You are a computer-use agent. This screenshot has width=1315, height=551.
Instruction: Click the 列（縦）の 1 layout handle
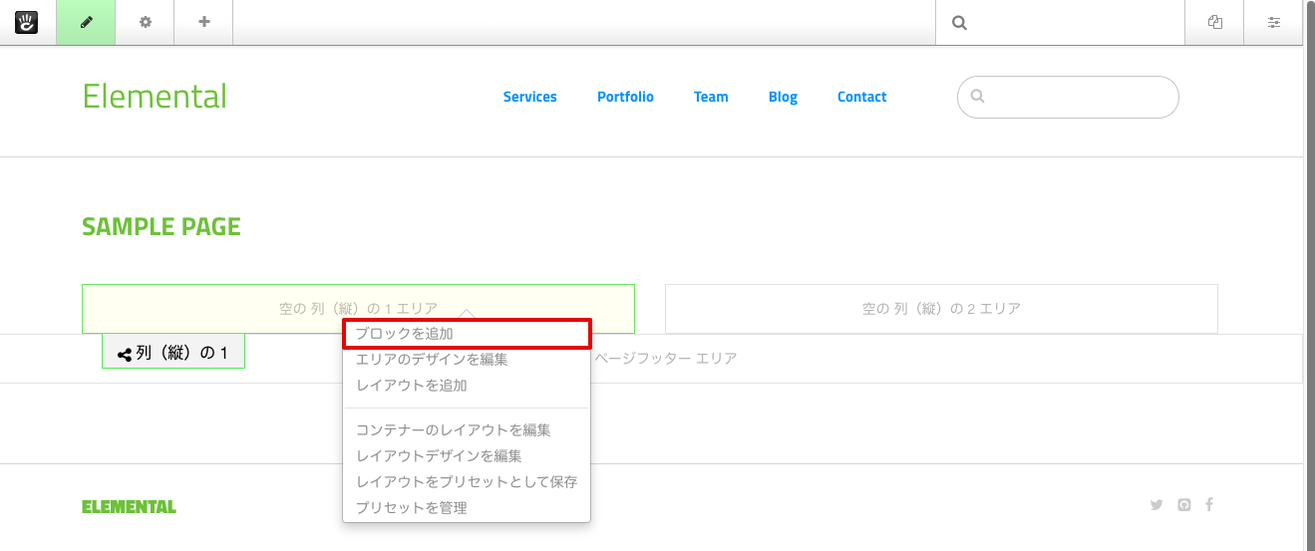(x=173, y=352)
